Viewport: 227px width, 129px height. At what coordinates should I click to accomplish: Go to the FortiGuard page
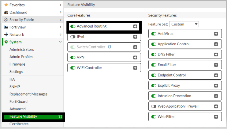point(18,101)
